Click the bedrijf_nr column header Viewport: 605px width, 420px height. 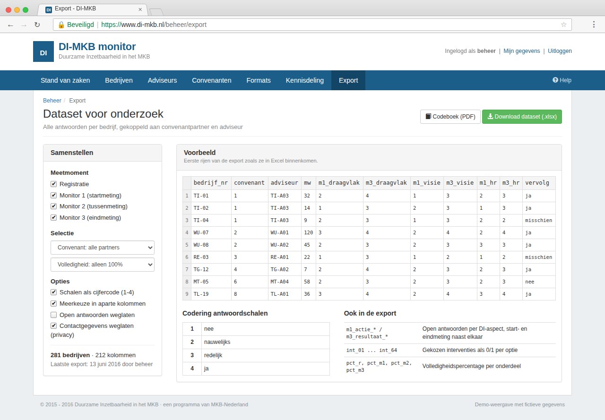click(211, 183)
